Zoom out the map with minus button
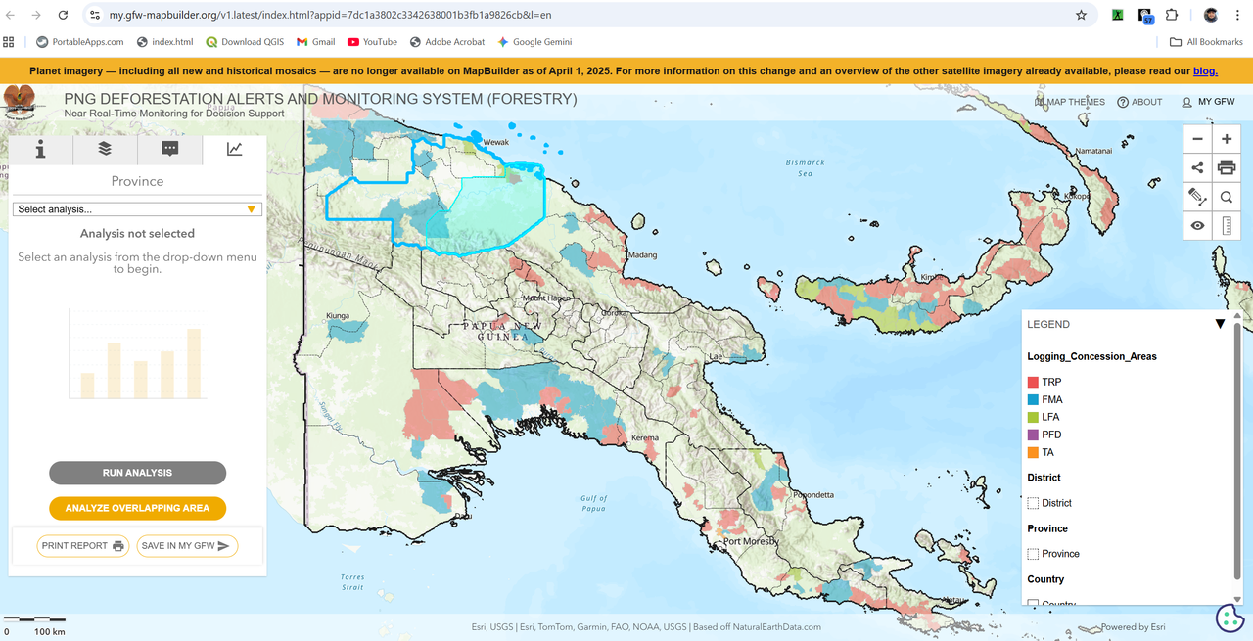Viewport: 1253px width, 641px height. [x=1197, y=139]
